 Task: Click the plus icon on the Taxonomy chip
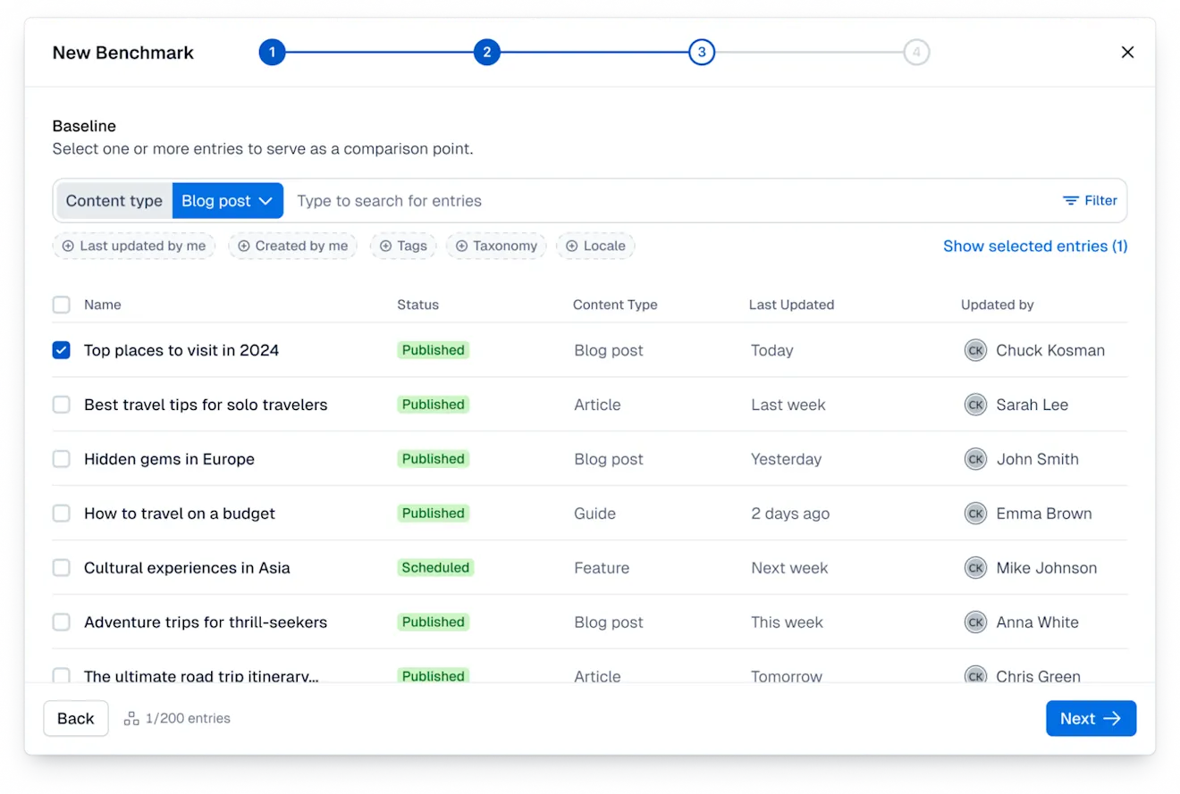(461, 246)
